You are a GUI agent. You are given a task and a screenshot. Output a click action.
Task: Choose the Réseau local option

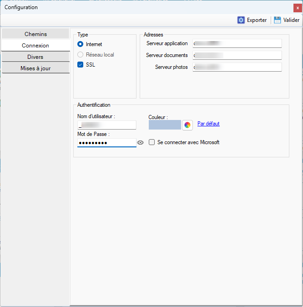tap(81, 55)
